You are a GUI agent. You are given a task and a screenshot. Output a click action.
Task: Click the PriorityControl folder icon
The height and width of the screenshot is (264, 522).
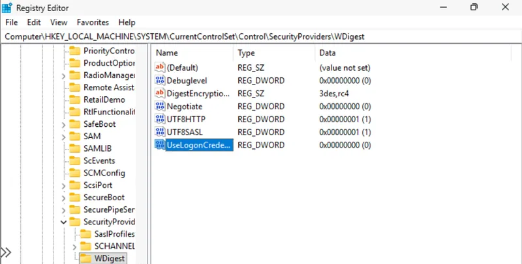[75, 51]
